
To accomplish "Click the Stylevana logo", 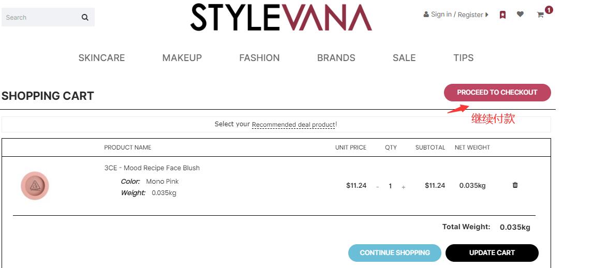I will [x=281, y=18].
